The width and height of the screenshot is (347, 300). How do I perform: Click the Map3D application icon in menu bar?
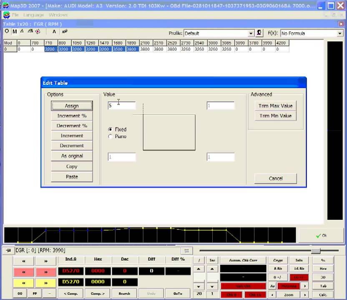7,15
